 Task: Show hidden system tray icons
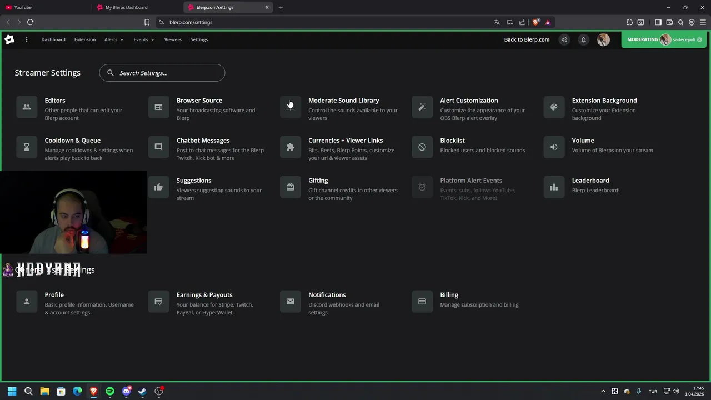(x=603, y=391)
